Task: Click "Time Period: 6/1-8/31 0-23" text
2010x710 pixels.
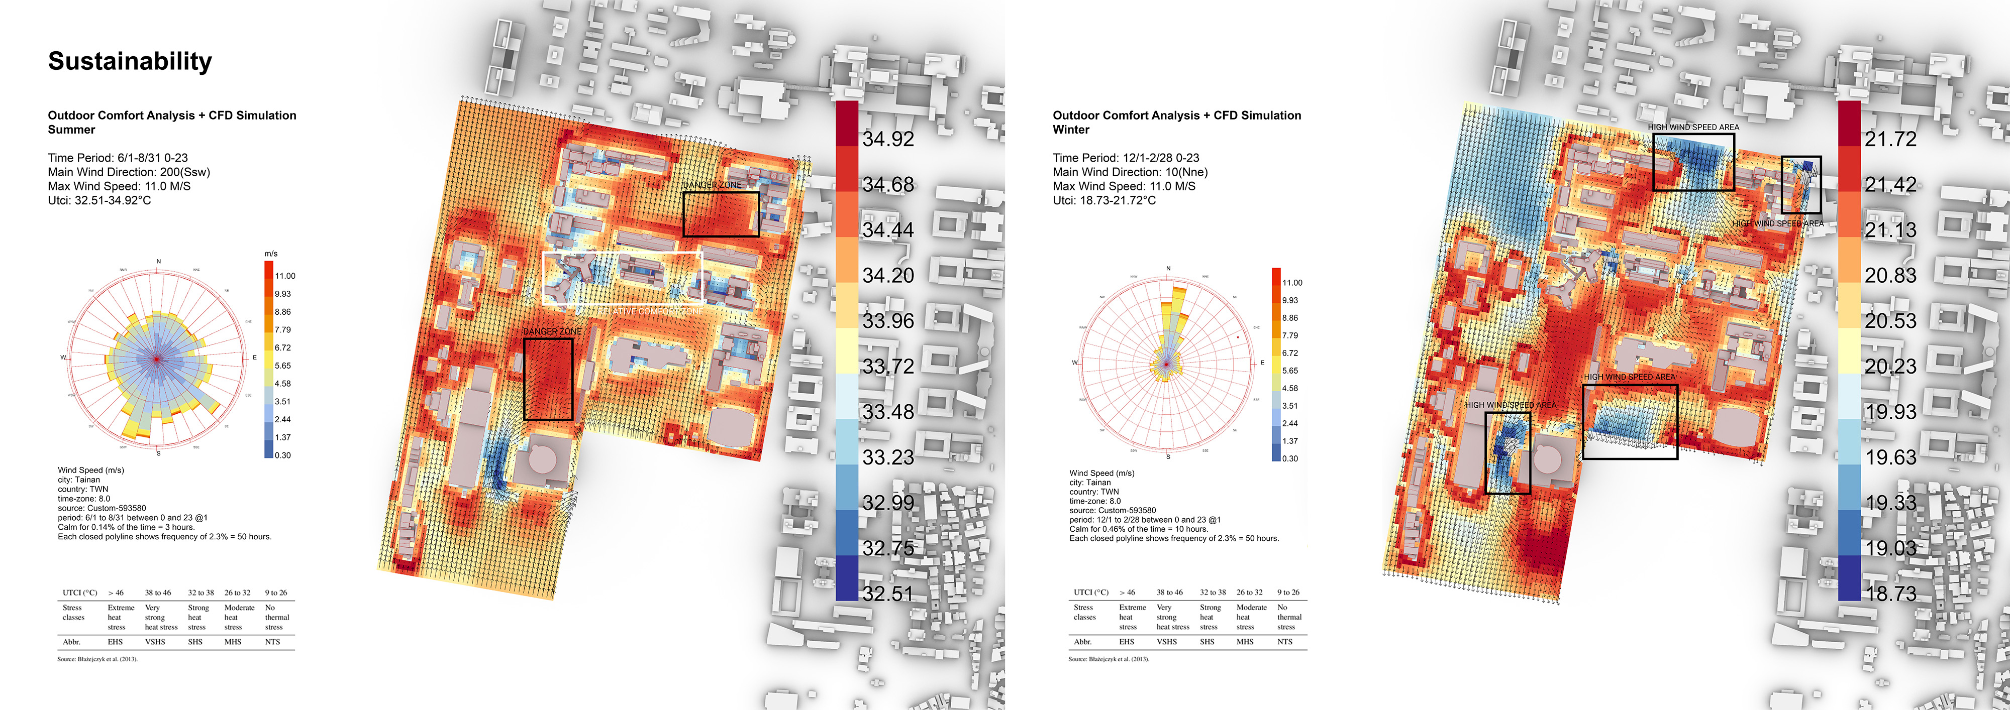Action: pos(118,158)
